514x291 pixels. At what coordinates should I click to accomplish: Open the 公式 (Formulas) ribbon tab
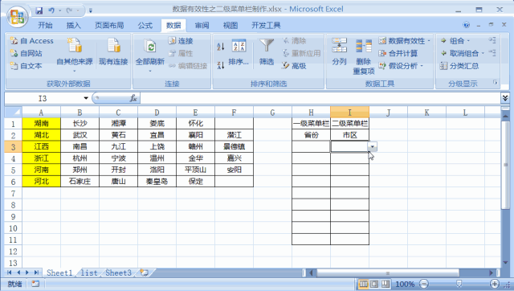pyautogui.click(x=145, y=26)
